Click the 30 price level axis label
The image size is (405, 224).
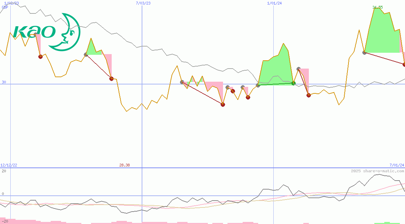pos(4,82)
